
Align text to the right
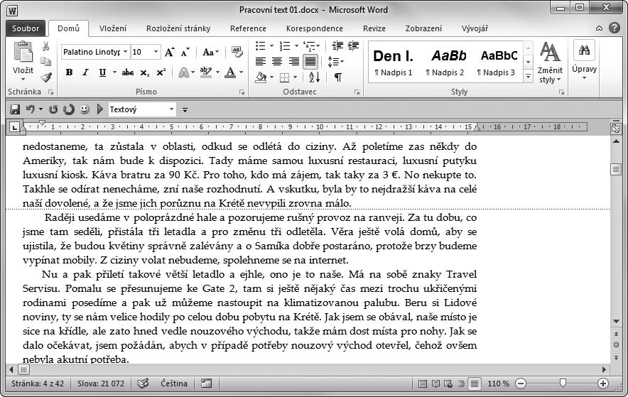(x=293, y=61)
